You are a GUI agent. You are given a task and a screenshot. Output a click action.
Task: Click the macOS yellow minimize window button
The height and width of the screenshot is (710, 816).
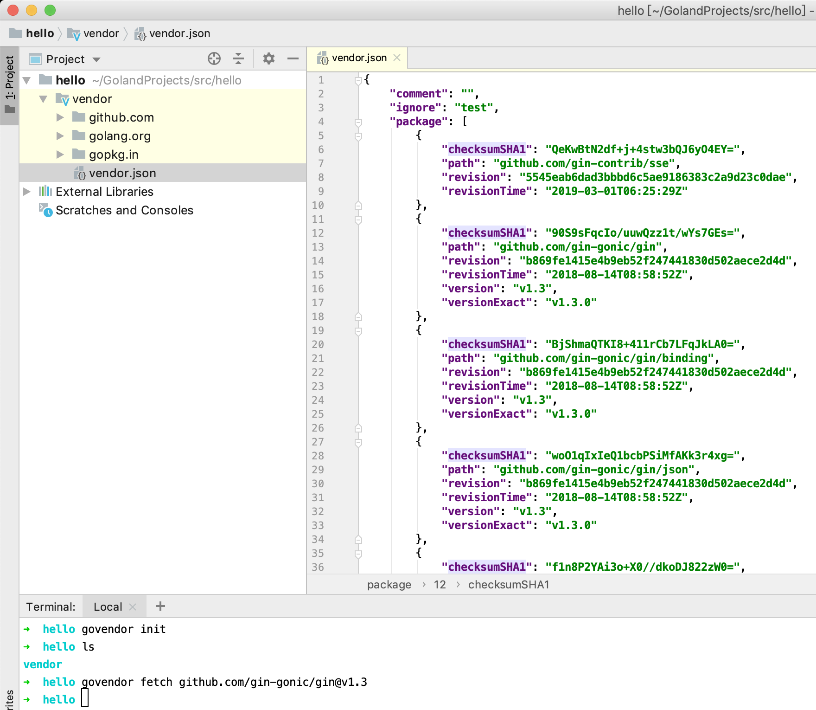click(x=32, y=10)
